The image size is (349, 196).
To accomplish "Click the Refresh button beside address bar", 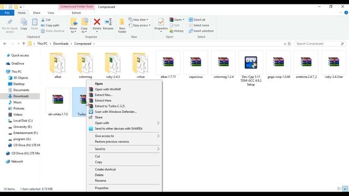I will [289, 44].
